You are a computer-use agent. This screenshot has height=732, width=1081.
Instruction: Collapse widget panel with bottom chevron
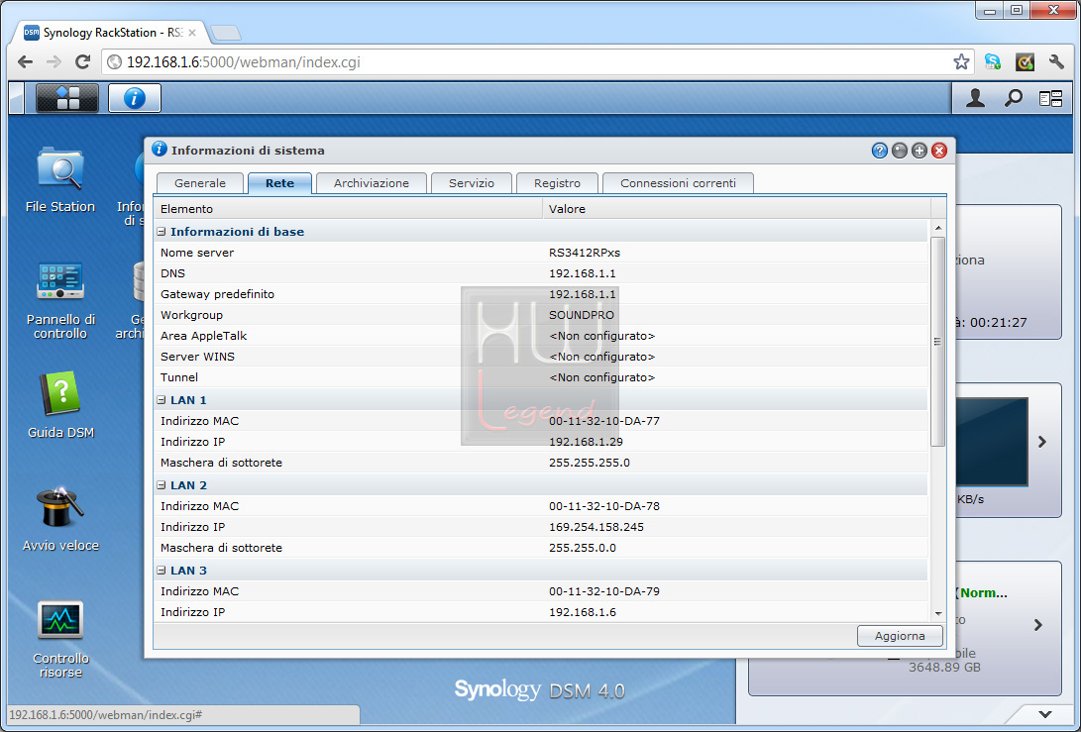1045,714
